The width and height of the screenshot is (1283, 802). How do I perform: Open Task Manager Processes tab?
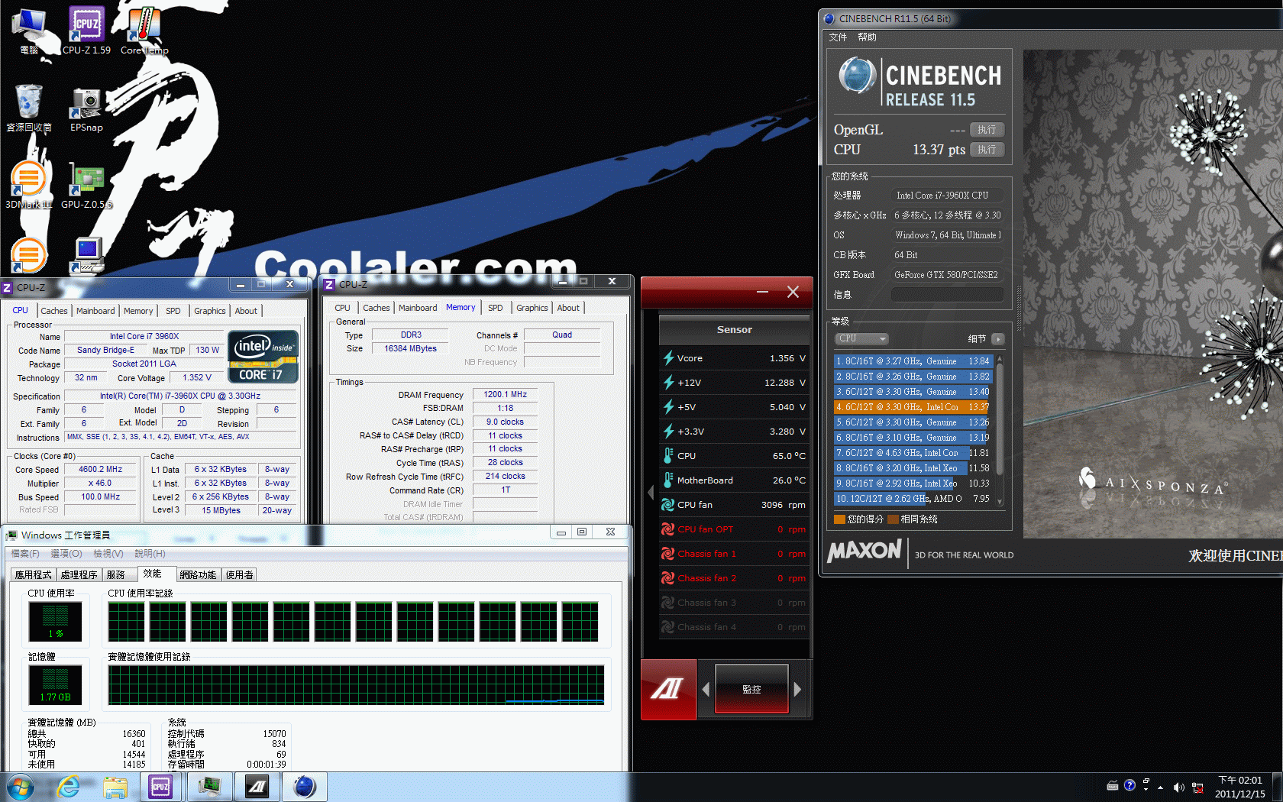79,574
